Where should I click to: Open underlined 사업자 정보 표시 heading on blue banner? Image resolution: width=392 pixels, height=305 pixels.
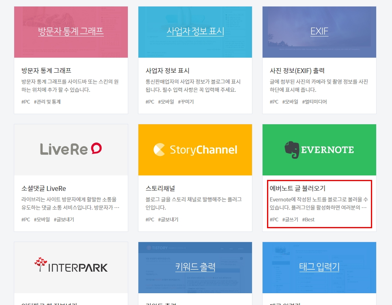coord(195,31)
